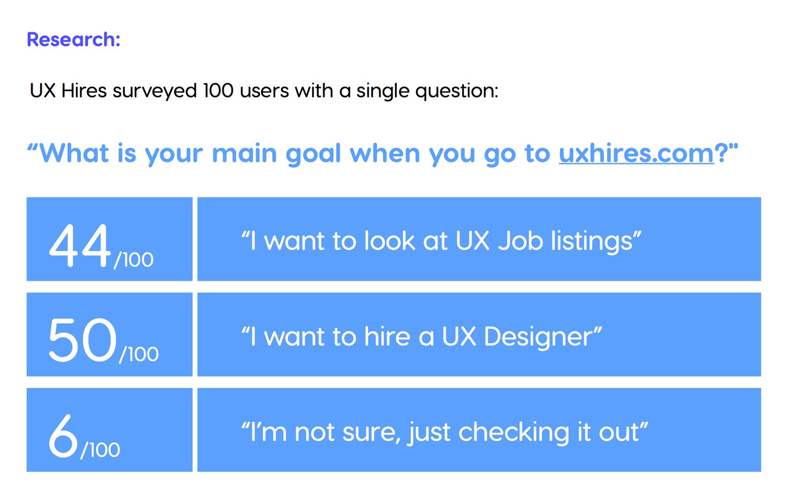Select the "I want to look at UX Job listings" quote

coord(441,241)
